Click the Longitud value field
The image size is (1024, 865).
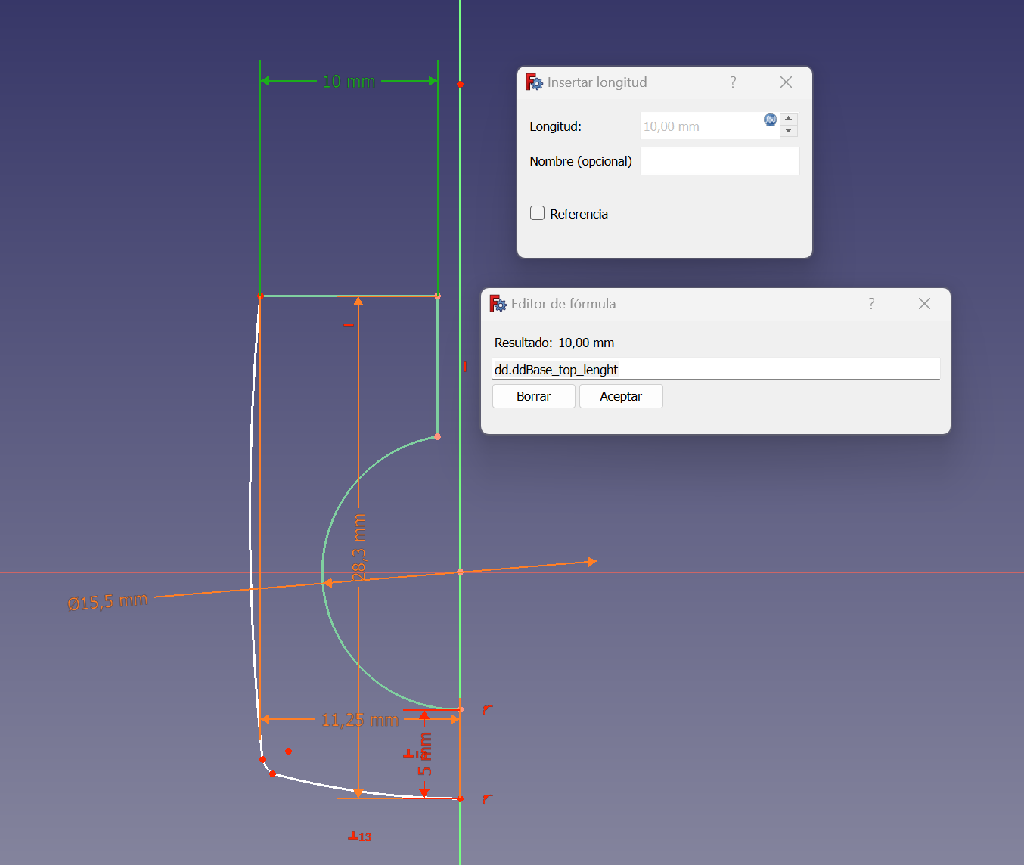coord(700,126)
